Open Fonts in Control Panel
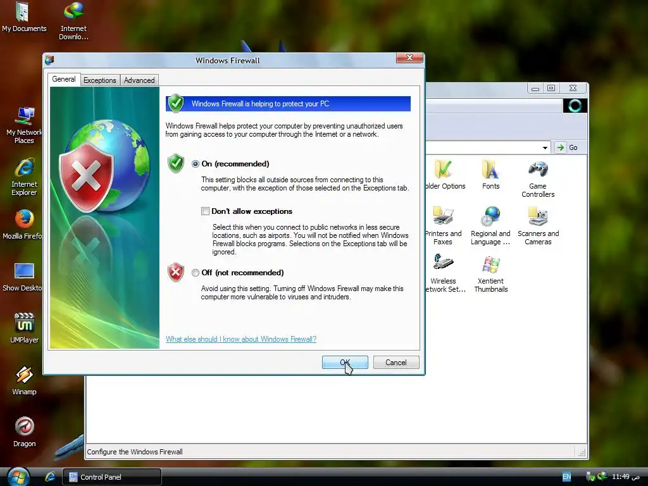Image resolution: width=648 pixels, height=486 pixels. [490, 175]
